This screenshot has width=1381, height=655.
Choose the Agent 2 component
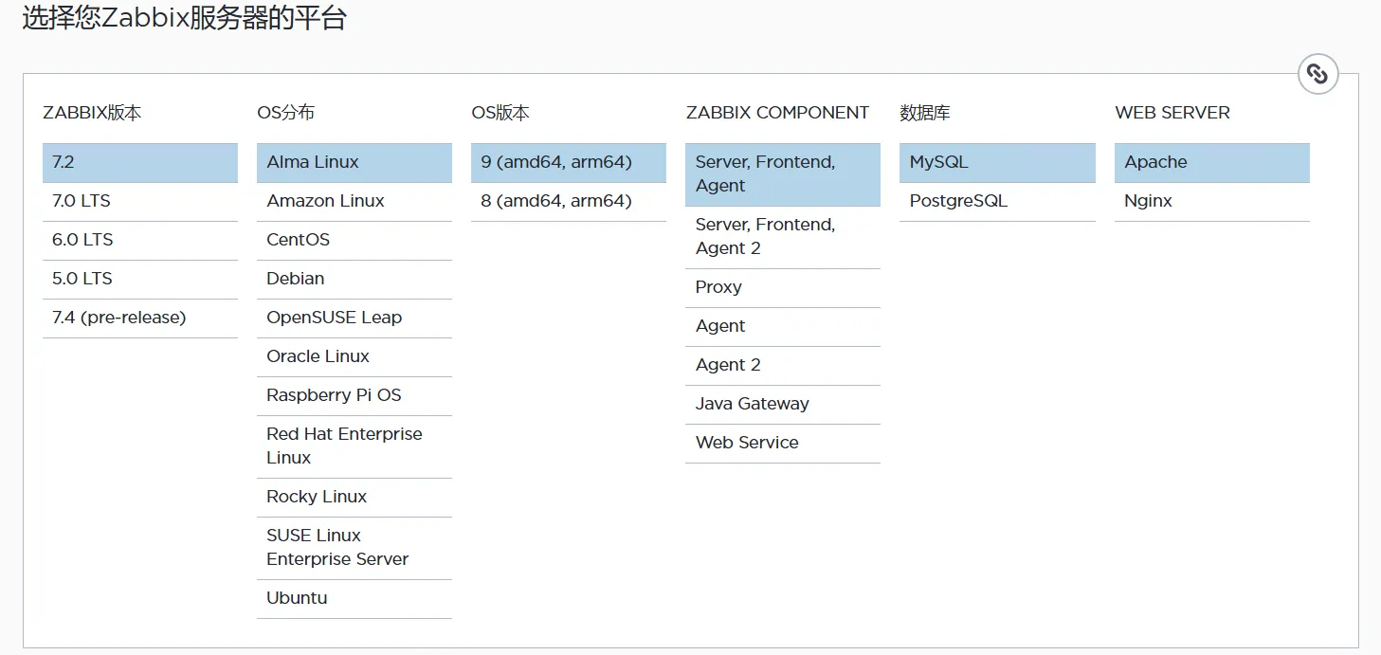click(x=783, y=365)
